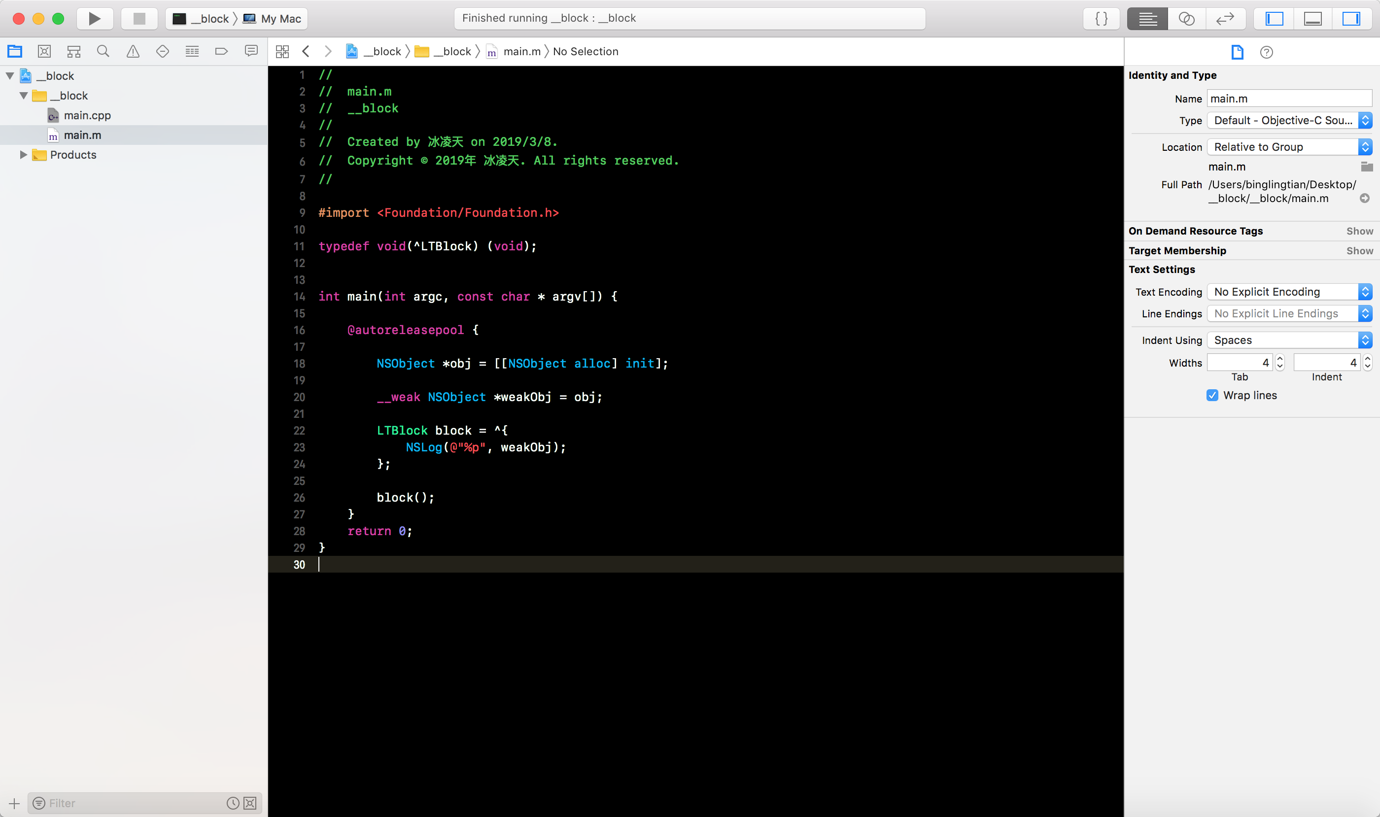Click line number 22 gutter
Screen dimensions: 1380x817
[x=299, y=431]
